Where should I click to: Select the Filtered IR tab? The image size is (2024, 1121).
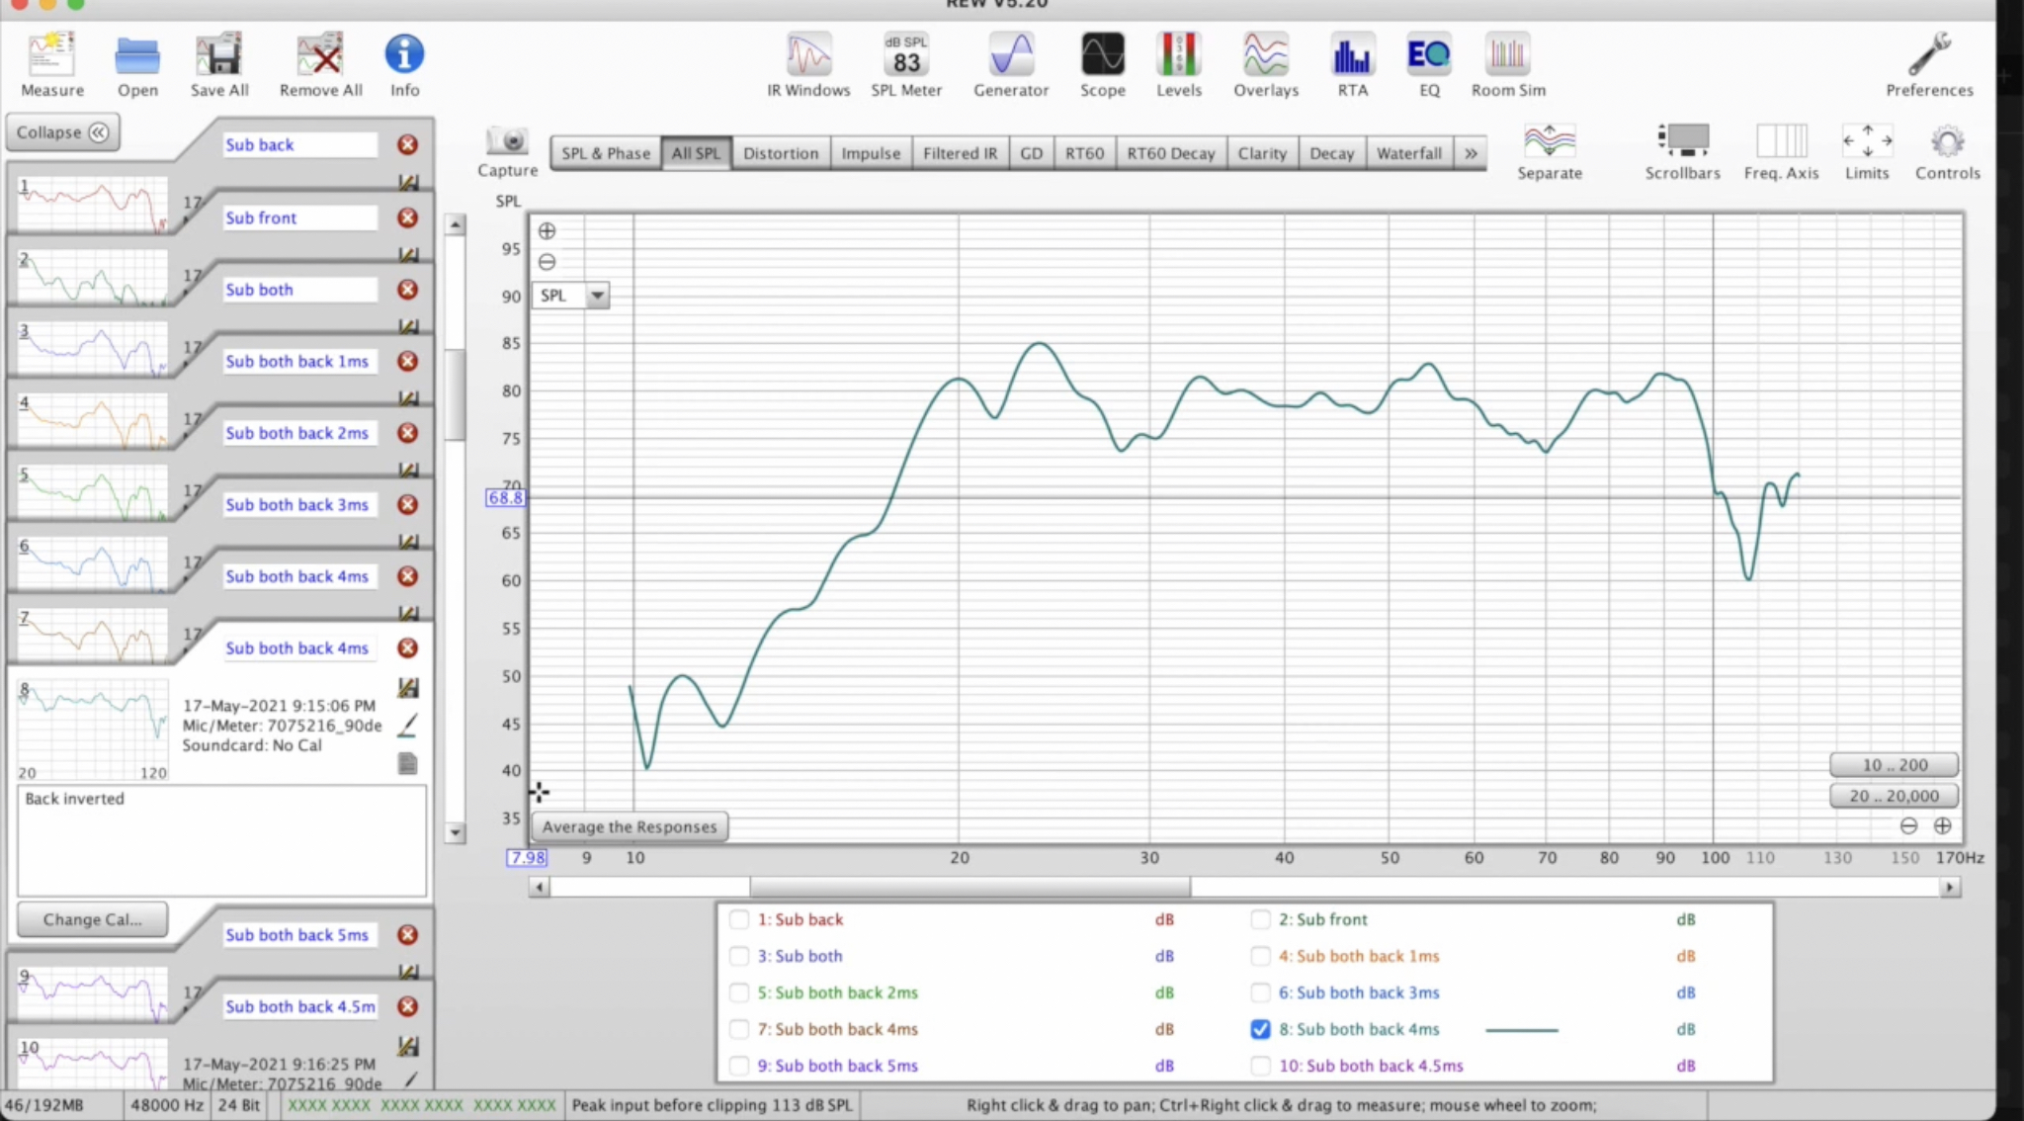[x=960, y=153]
